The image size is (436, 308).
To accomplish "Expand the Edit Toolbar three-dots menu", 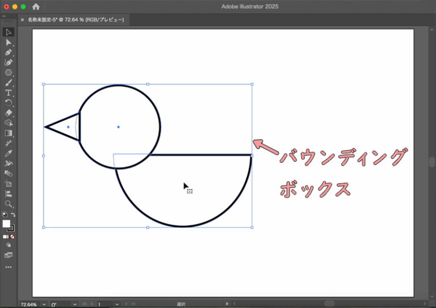I will point(9,267).
